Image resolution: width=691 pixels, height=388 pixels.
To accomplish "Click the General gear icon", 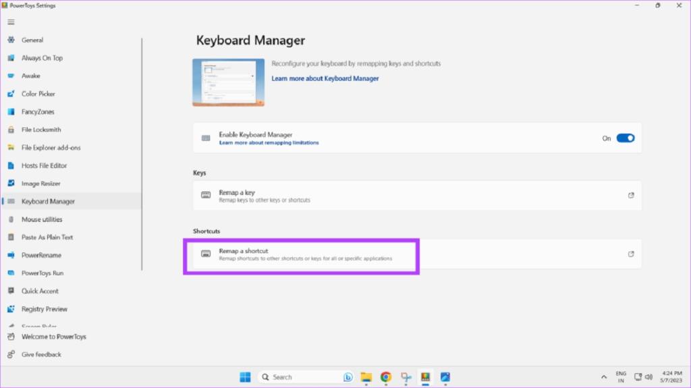I will pyautogui.click(x=11, y=40).
